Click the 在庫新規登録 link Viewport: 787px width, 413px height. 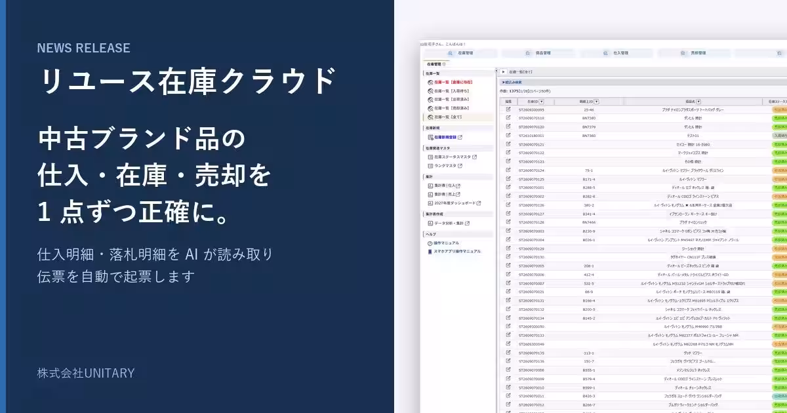[445, 137]
